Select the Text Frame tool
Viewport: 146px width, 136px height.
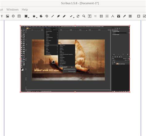coord(2,16)
